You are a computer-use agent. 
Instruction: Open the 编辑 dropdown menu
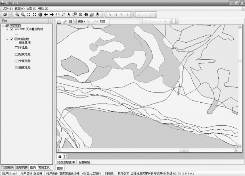click(x=82, y=21)
